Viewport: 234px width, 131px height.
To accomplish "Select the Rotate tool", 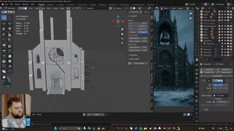I will tap(10, 23).
